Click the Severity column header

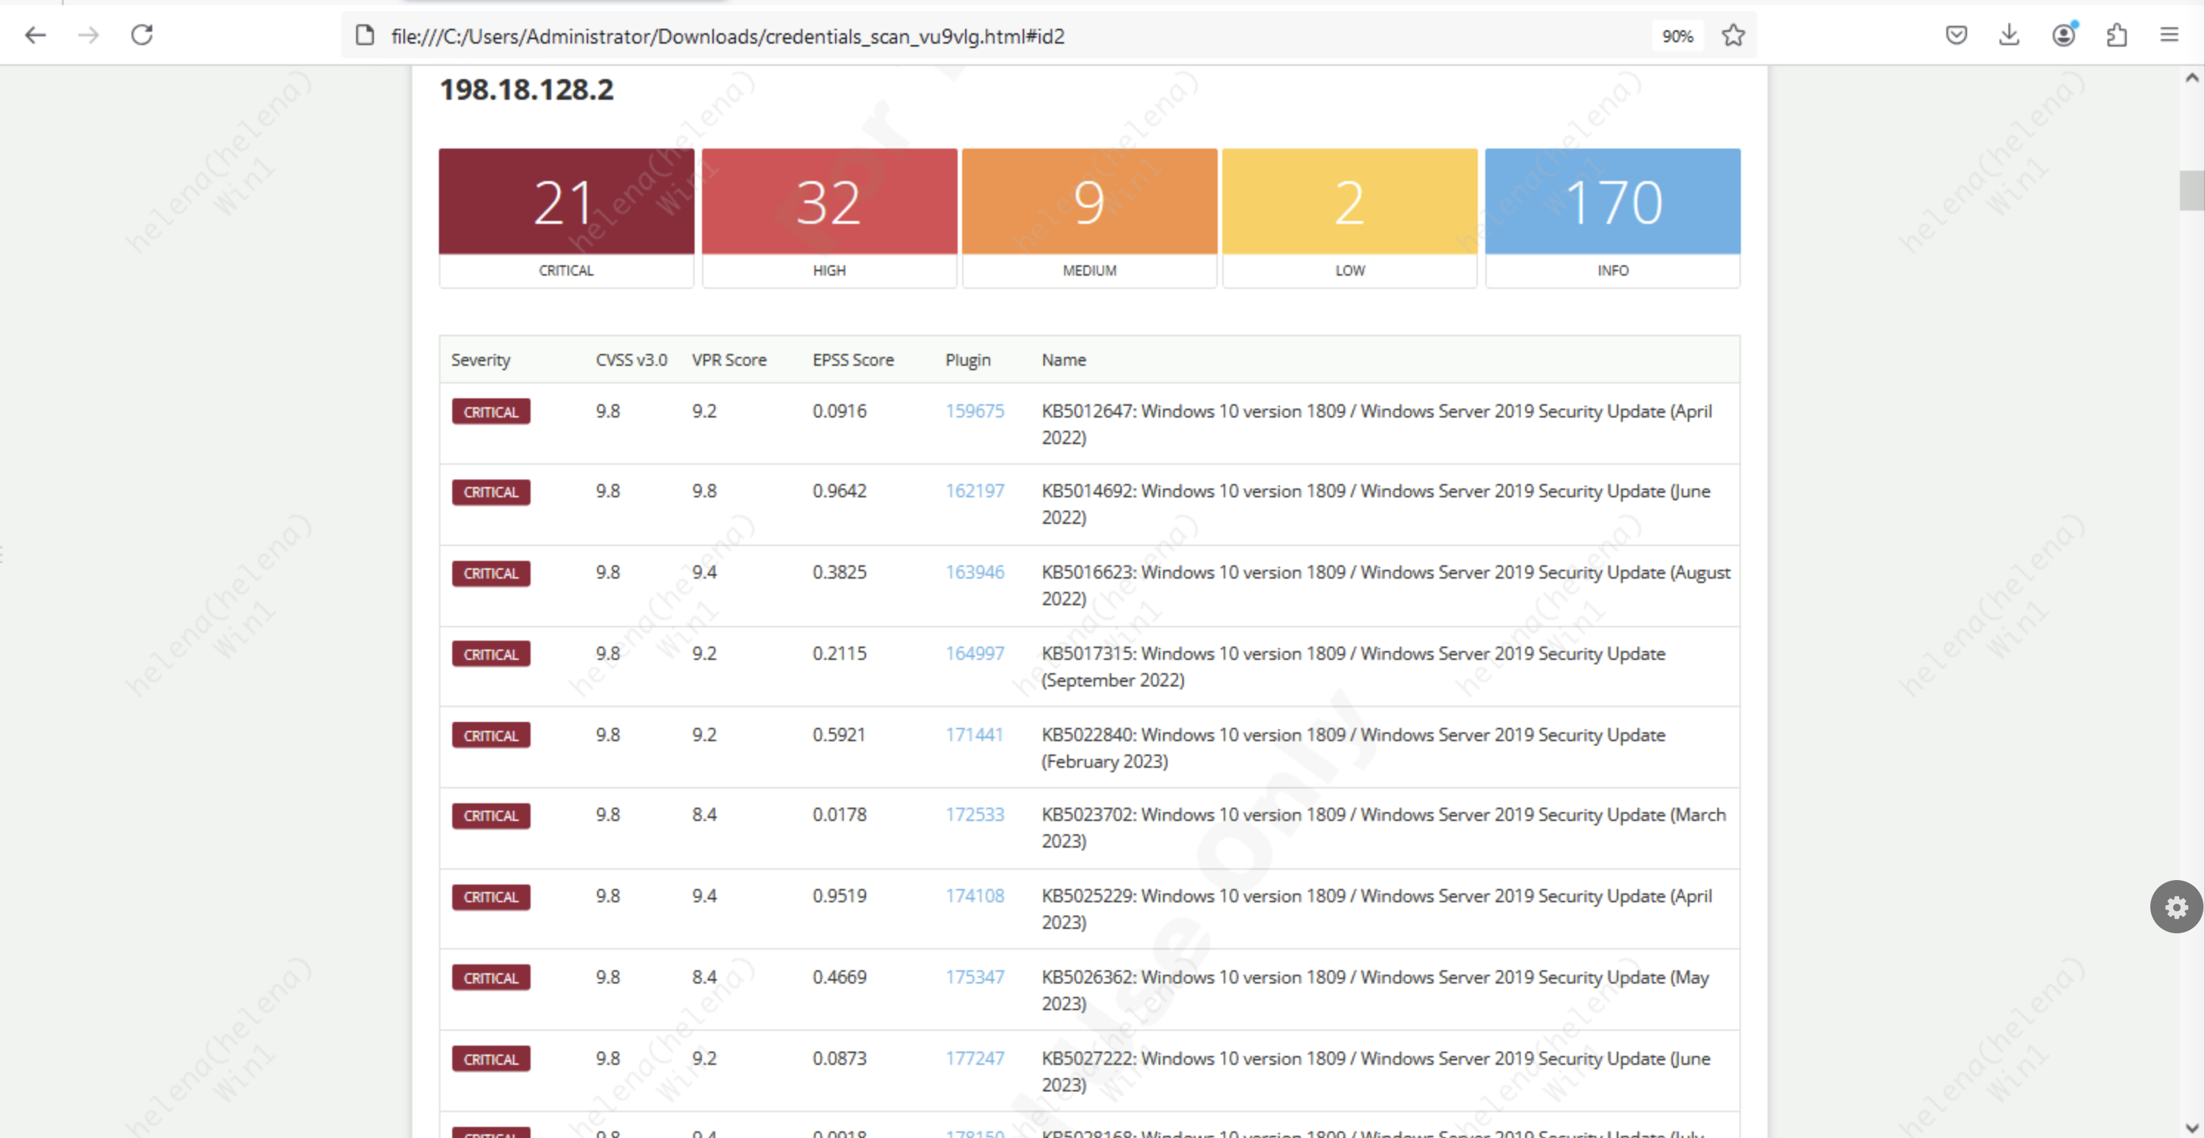[x=480, y=360]
